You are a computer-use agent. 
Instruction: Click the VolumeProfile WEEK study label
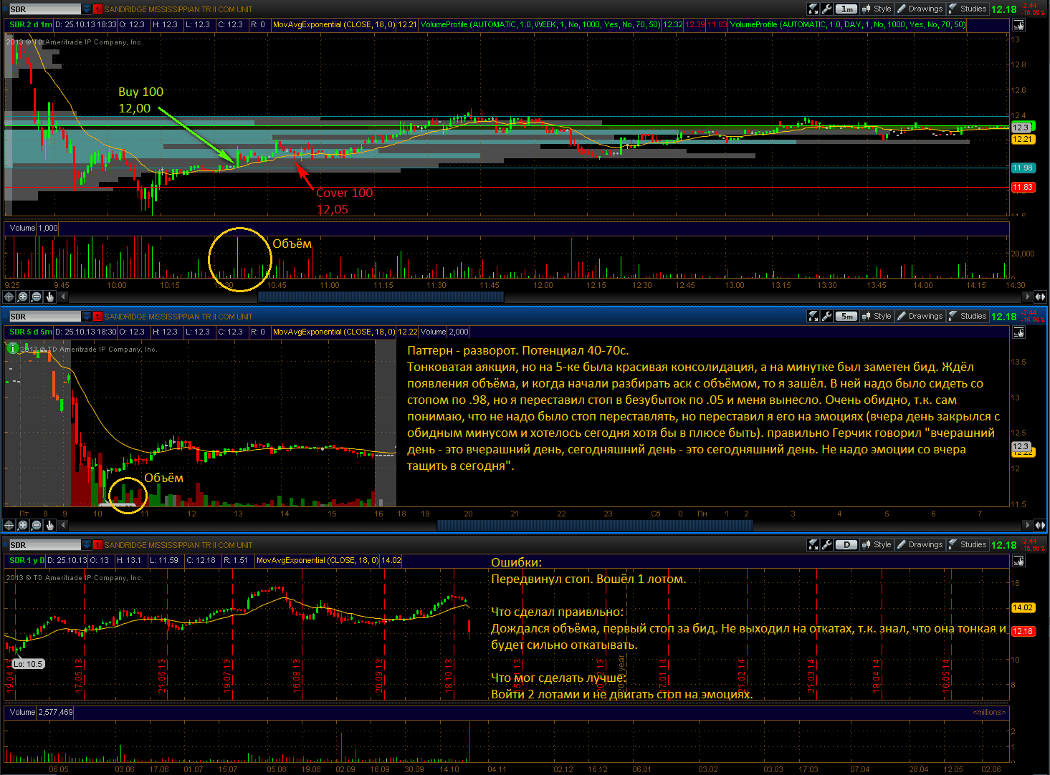point(540,24)
